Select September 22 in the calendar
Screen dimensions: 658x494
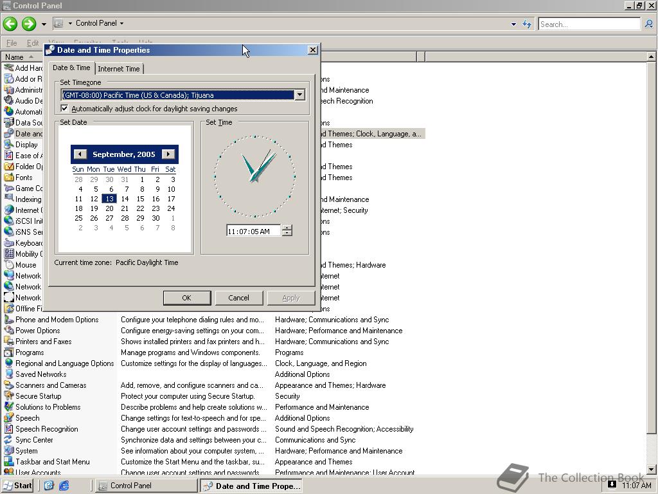coord(140,208)
